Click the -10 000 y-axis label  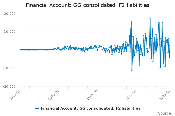click(9, 68)
